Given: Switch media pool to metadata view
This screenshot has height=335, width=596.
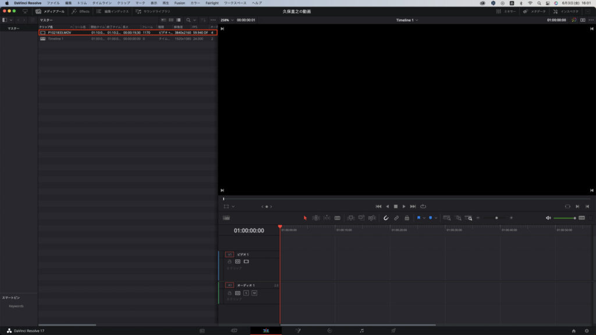Looking at the screenshot, I should point(164,20).
